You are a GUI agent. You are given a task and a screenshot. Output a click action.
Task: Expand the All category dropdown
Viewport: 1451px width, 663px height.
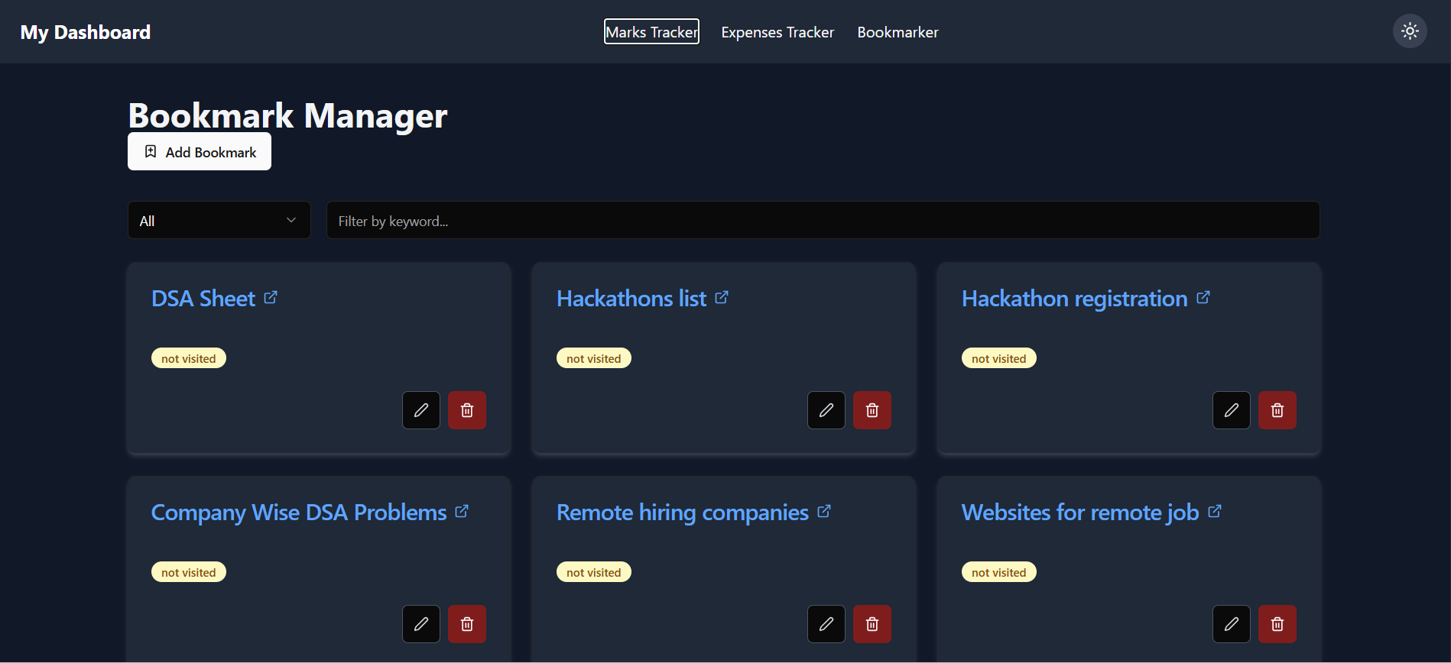coord(219,220)
